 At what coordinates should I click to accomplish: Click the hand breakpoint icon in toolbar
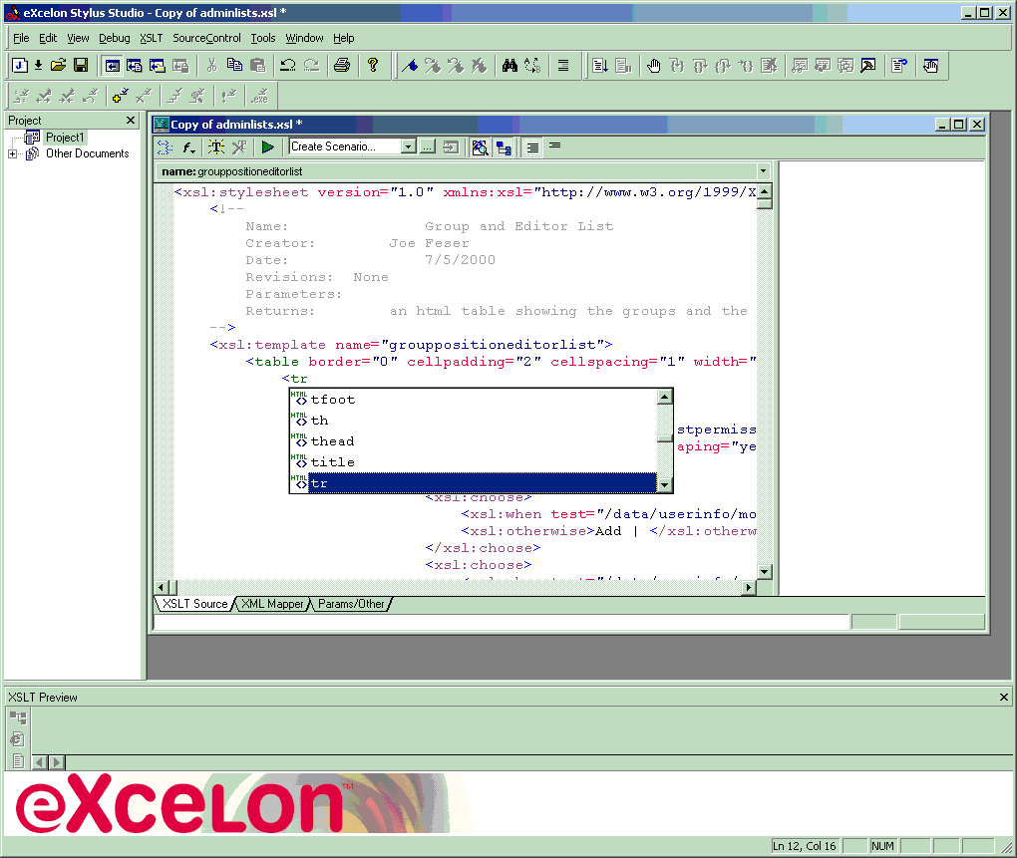click(654, 66)
